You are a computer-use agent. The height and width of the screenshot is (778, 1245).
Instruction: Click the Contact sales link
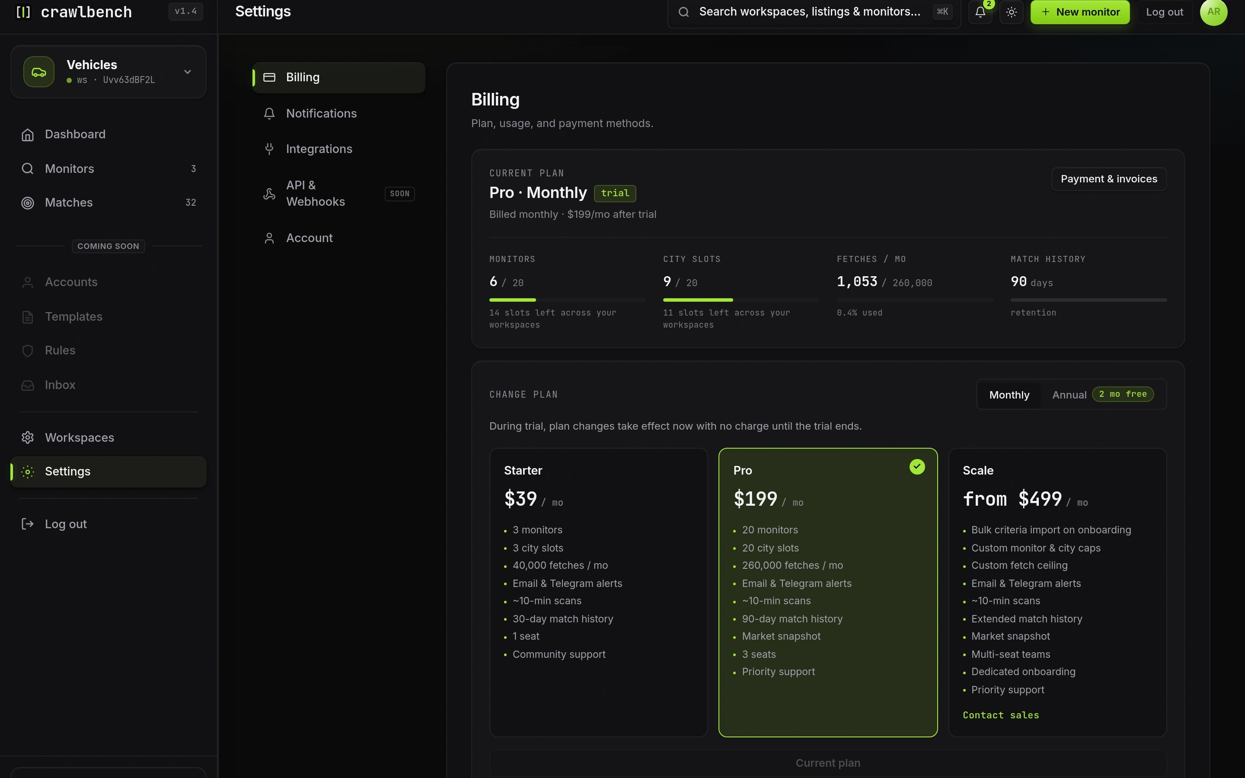click(1001, 715)
